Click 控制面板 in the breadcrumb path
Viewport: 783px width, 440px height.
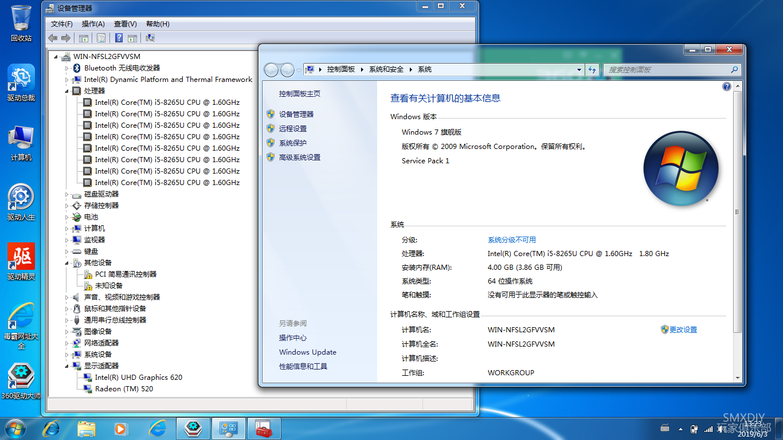[341, 69]
